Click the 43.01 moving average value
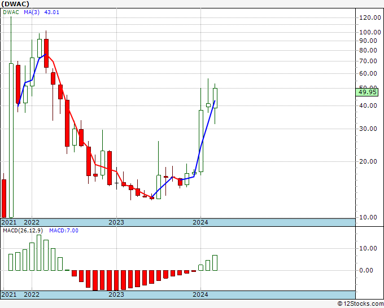 [52, 12]
